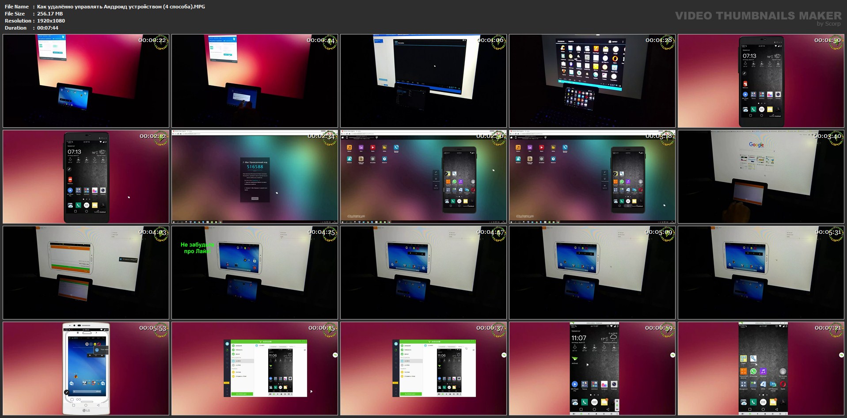Click the 00:01:06 video frame
Image resolution: width=847 pixels, height=418 pixels.
pos(423,81)
